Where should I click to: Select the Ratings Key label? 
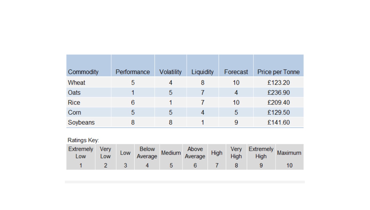(83, 140)
